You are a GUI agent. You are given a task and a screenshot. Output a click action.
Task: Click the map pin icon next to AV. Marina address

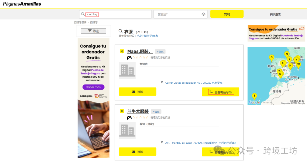tap(162, 143)
